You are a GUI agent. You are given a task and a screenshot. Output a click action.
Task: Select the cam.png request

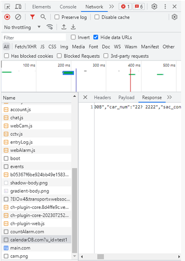coord(37,256)
